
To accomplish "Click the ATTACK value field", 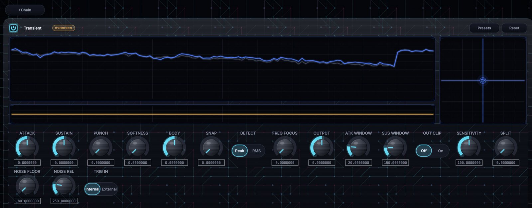I will pos(27,163).
